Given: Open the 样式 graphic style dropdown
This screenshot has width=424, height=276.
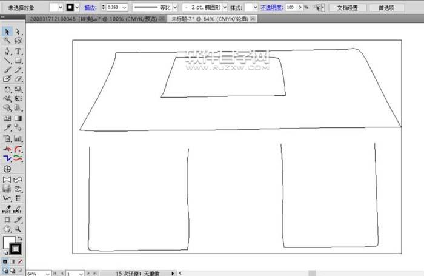Looking at the screenshot, I should point(255,8).
